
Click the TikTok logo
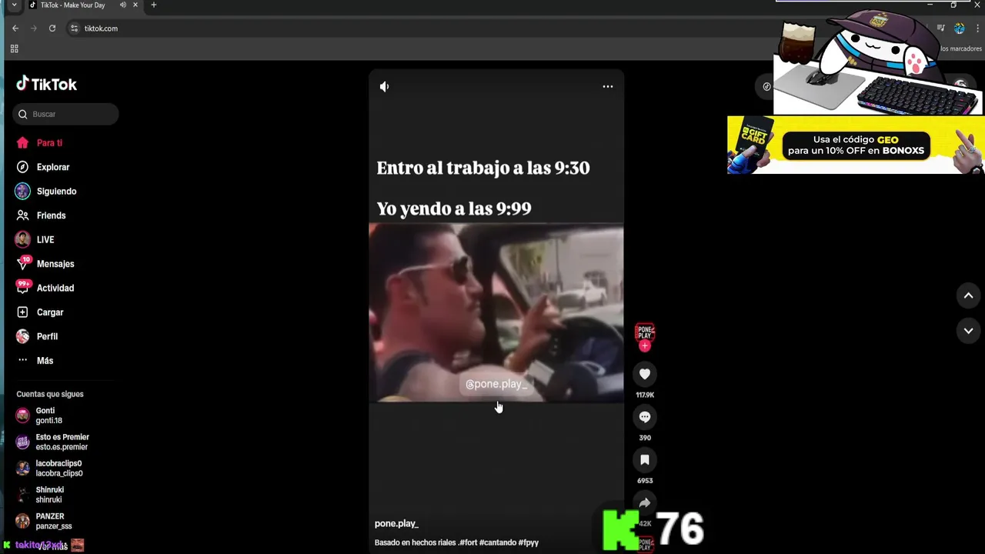(47, 84)
